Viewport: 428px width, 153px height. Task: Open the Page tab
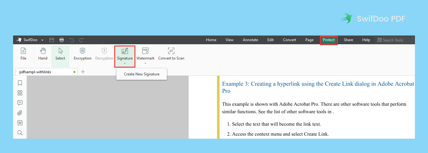[x=309, y=40]
